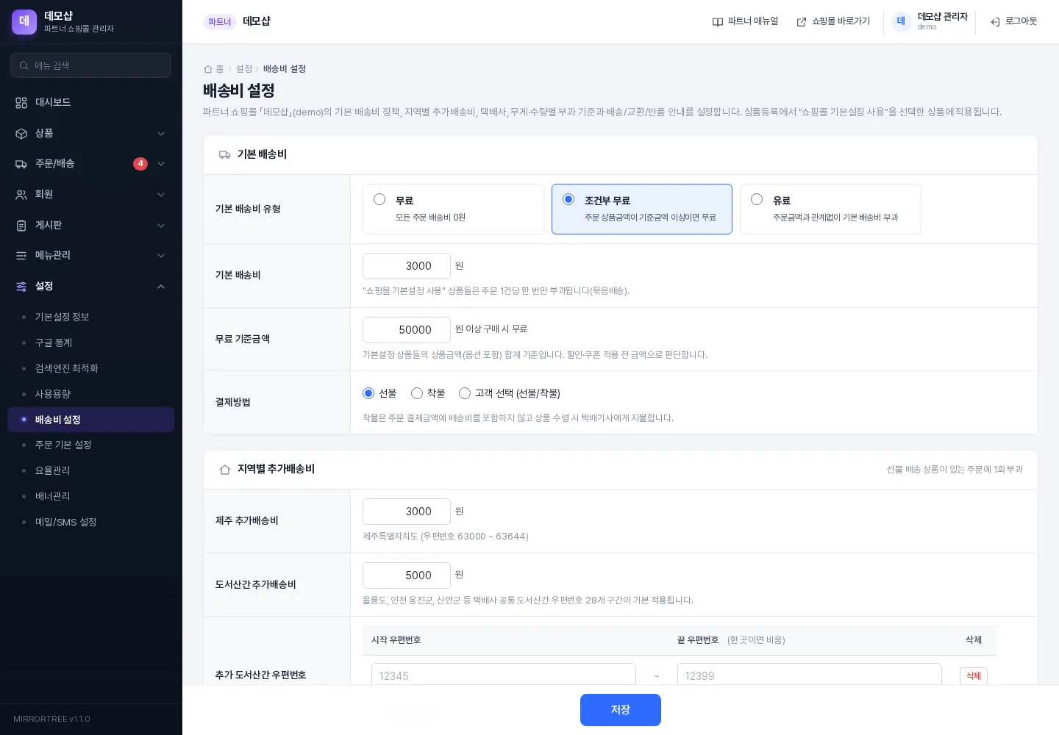The image size is (1059, 735).
Task: Click the 메뉴관리 list icon
Action: click(x=21, y=255)
